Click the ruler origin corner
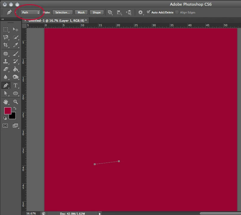This screenshot has width=241, height=215. coord(24,26)
